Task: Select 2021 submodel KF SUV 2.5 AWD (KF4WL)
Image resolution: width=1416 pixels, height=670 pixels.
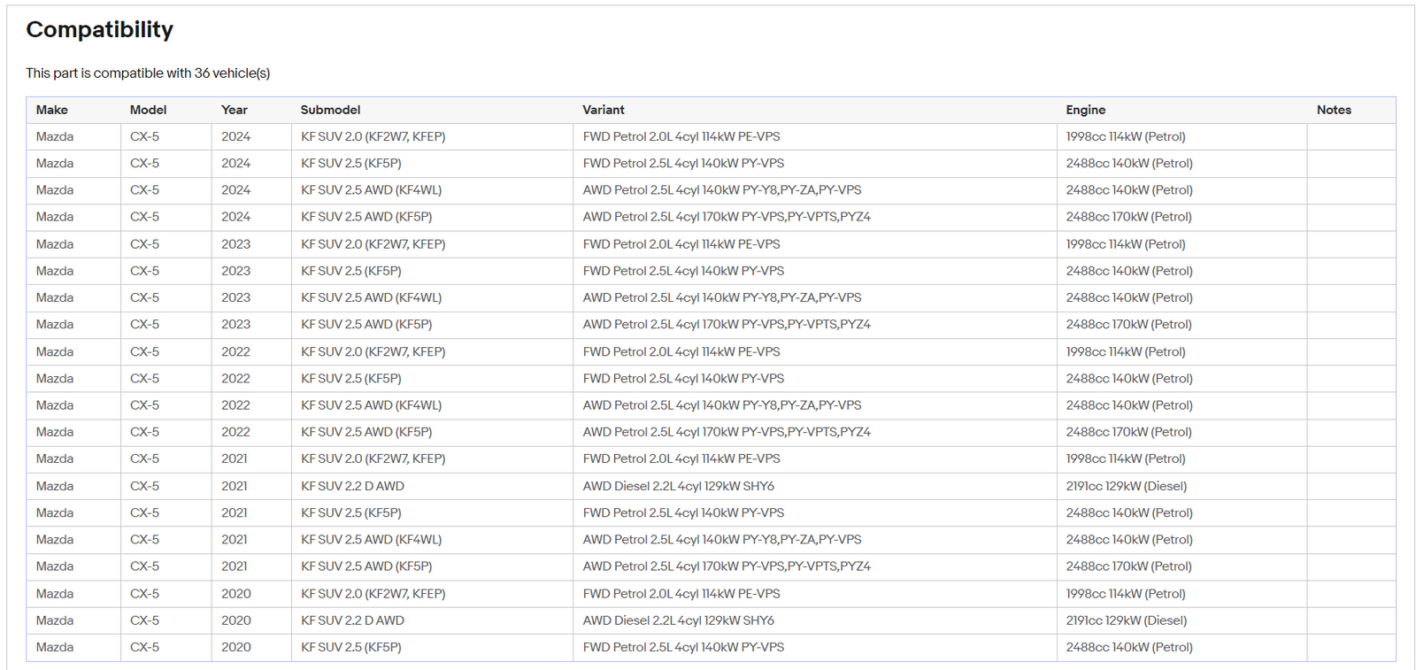Action: [372, 539]
